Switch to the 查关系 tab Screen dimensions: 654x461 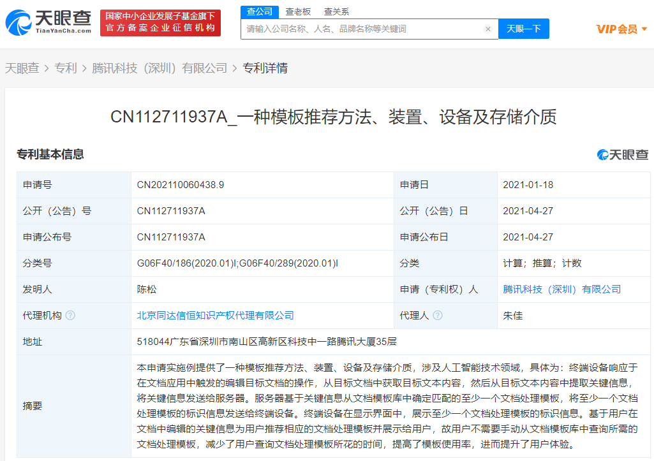[336, 11]
